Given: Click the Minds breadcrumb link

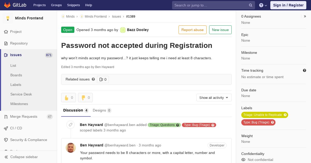Looking at the screenshot, I should [70, 16].
